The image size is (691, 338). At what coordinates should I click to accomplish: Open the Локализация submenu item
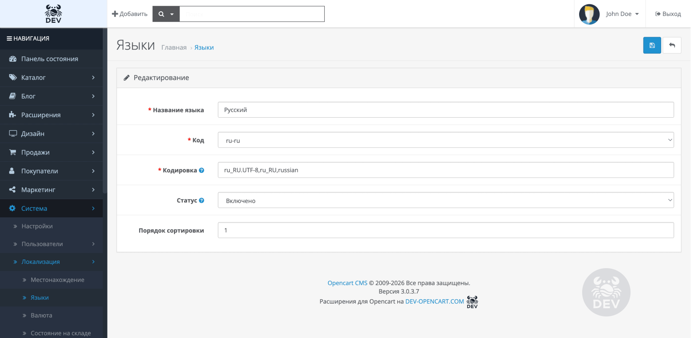pos(51,262)
